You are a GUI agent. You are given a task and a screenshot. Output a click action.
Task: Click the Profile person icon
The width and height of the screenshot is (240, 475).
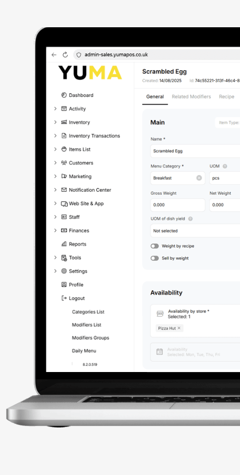tap(64, 285)
